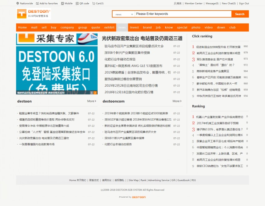Open article 服饰品牌做过哪些创意营销
Viewport: 265px width, 206px height.
pos(123,79)
